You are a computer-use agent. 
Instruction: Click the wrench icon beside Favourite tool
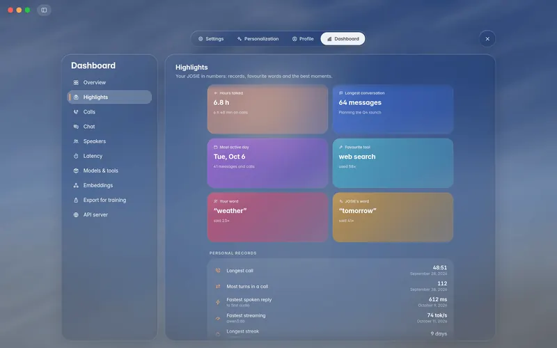tap(340, 147)
